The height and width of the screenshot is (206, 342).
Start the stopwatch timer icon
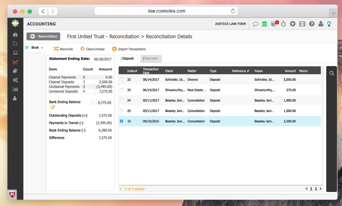click(284, 24)
